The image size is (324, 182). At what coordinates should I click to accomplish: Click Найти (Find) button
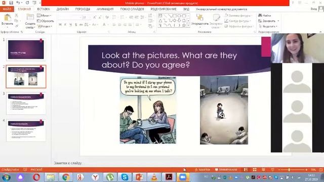click(265, 16)
